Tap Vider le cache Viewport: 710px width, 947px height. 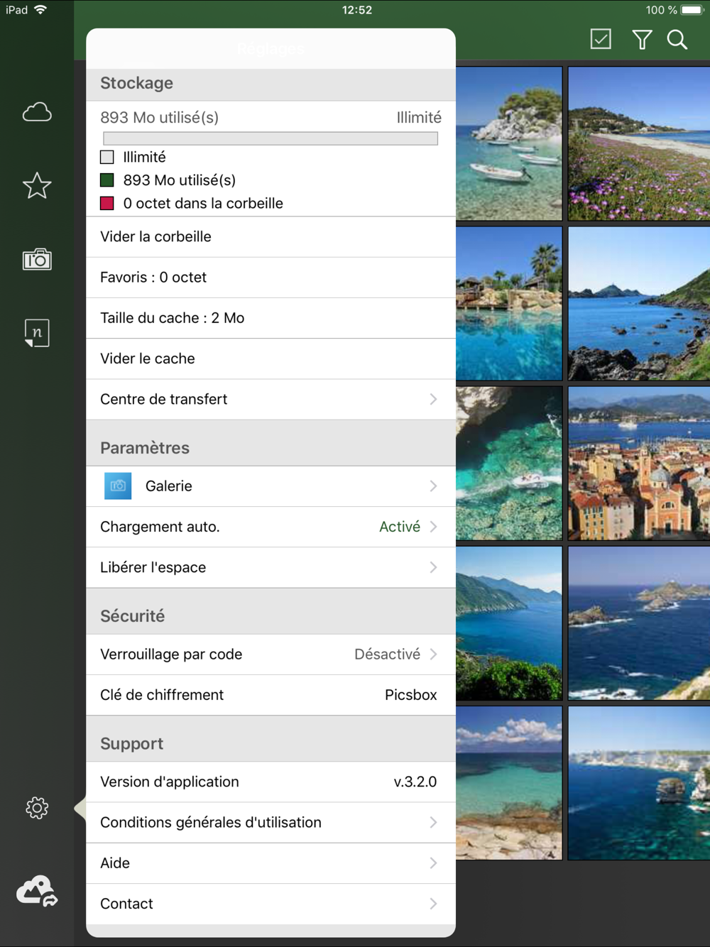point(270,358)
